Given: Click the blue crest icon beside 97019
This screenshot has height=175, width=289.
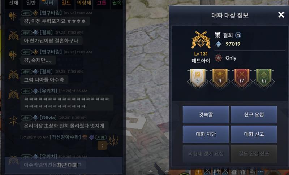Looking at the screenshot, I should point(219,44).
